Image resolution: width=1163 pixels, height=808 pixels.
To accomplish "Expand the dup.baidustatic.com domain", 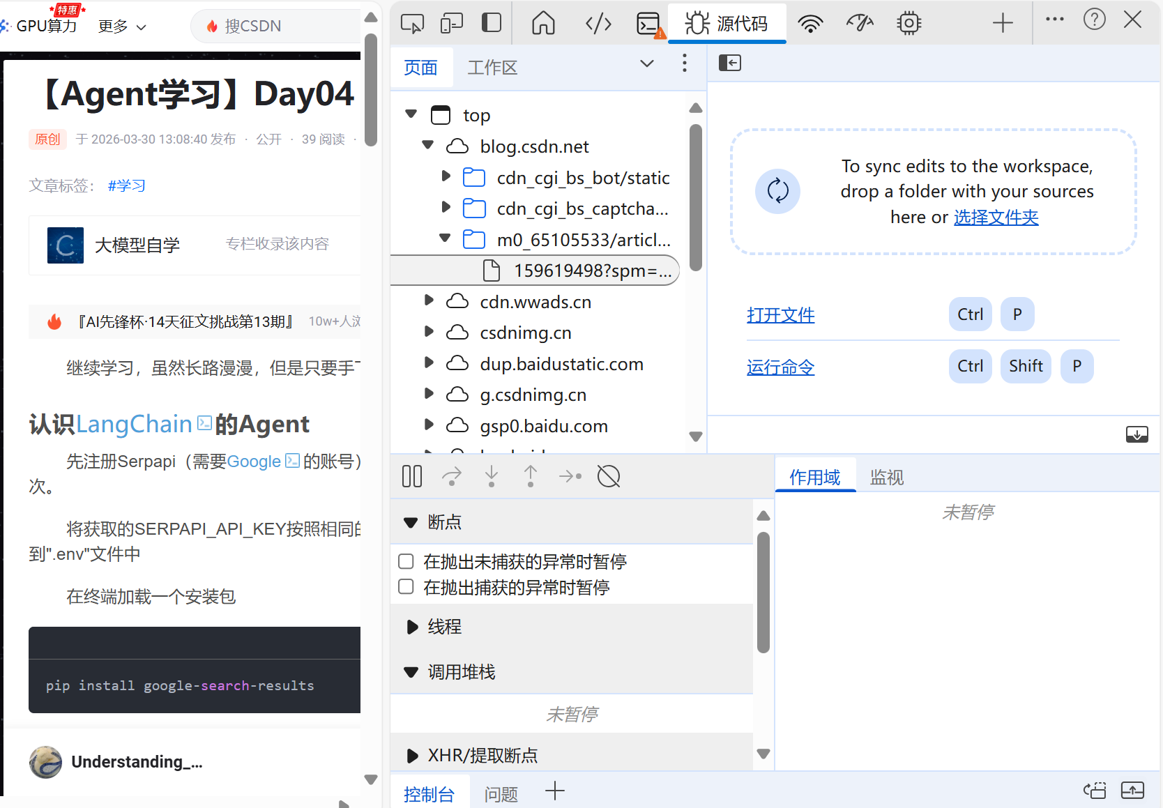I will (x=430, y=363).
